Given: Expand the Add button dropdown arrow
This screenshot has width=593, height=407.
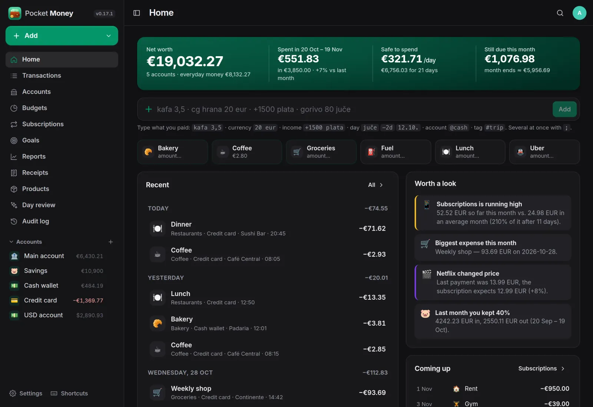Looking at the screenshot, I should (109, 36).
